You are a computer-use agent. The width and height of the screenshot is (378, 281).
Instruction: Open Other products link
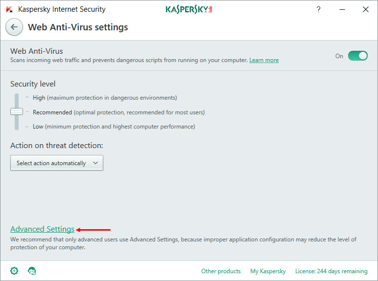point(221,271)
